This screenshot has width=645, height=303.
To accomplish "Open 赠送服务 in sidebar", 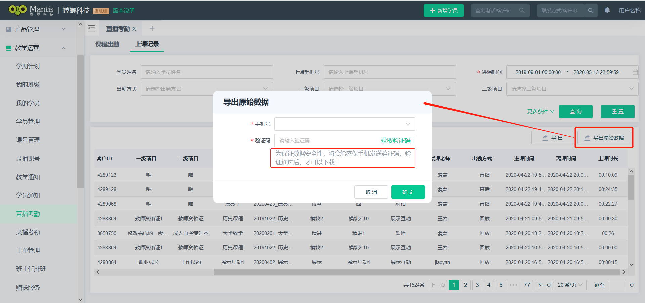I will 28,287.
